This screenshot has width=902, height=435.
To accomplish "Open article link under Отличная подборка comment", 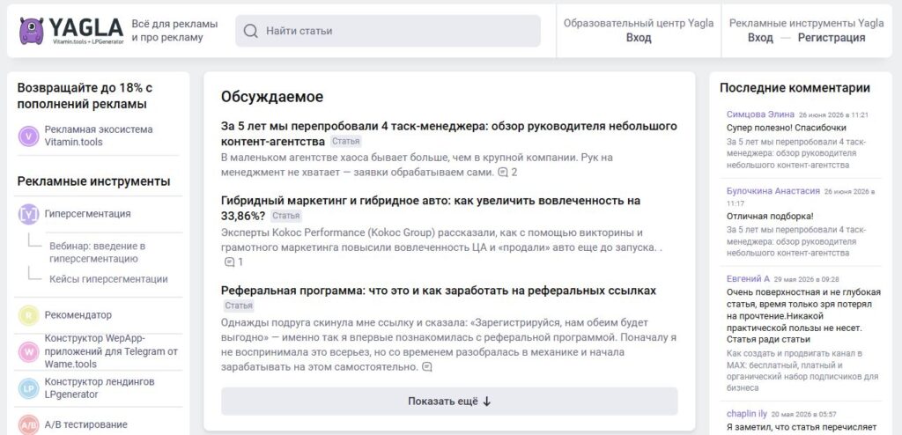I will pos(795,241).
